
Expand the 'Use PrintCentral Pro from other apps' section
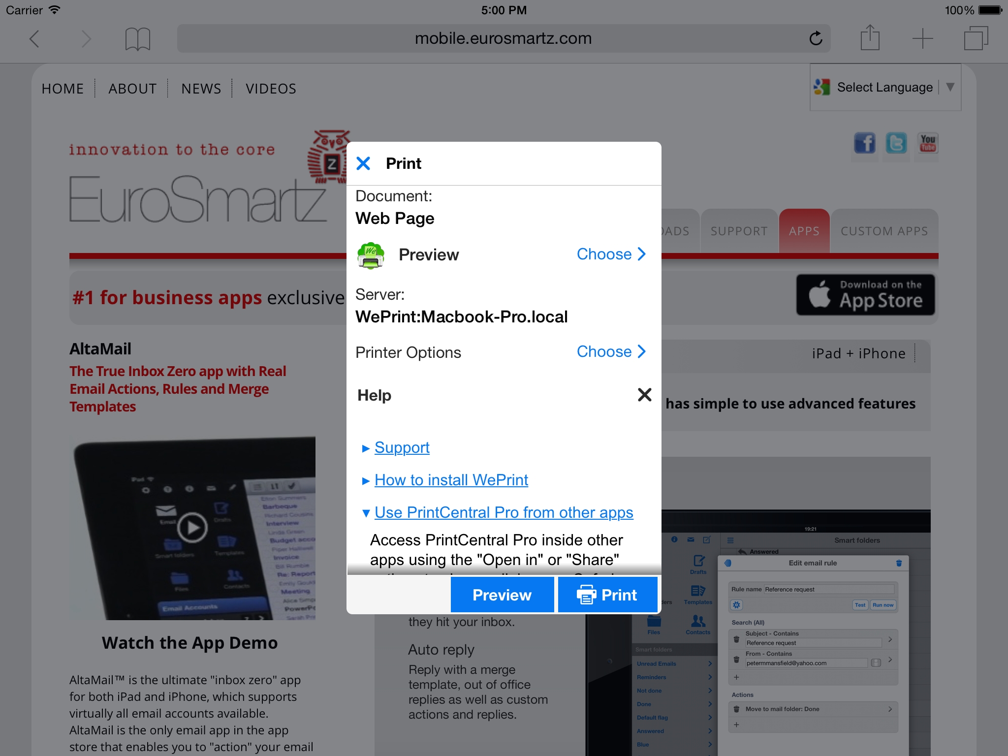click(x=503, y=512)
